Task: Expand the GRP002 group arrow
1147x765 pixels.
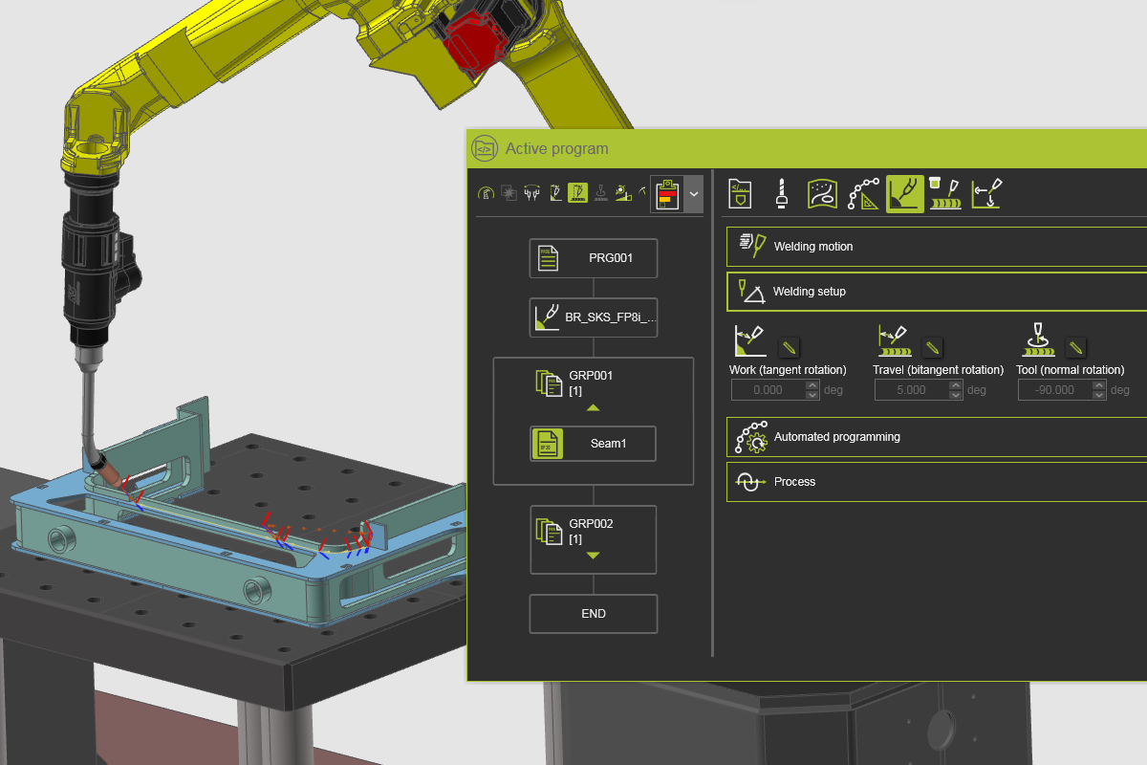Action: (x=593, y=556)
